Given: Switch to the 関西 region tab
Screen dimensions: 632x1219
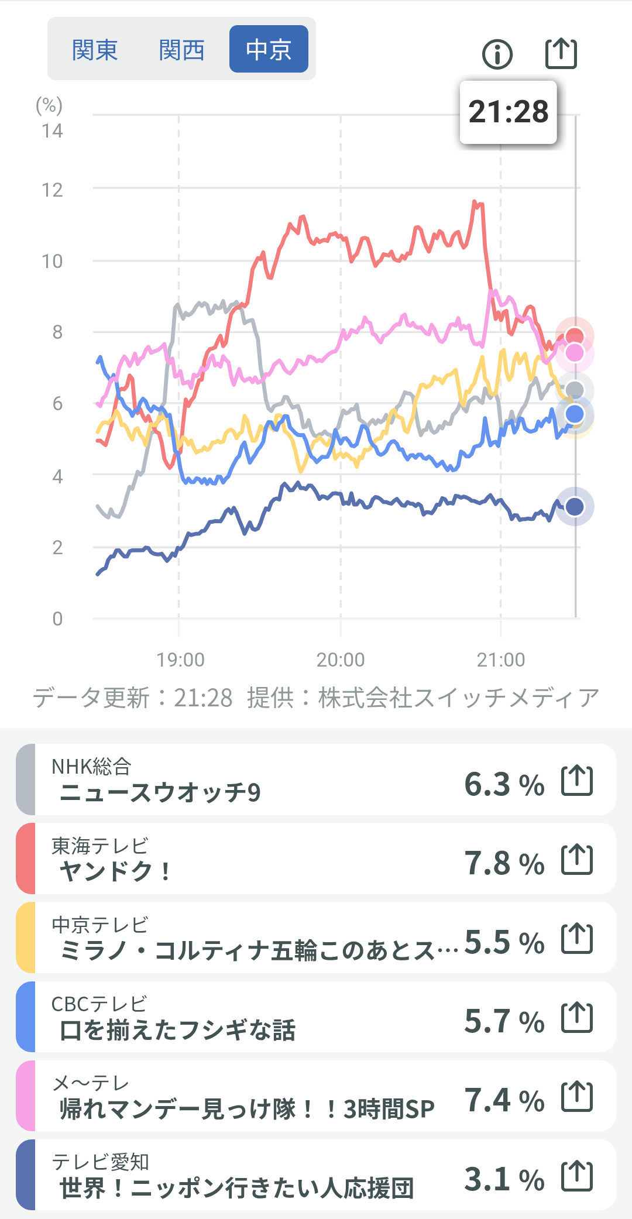Looking at the screenshot, I should [x=181, y=49].
